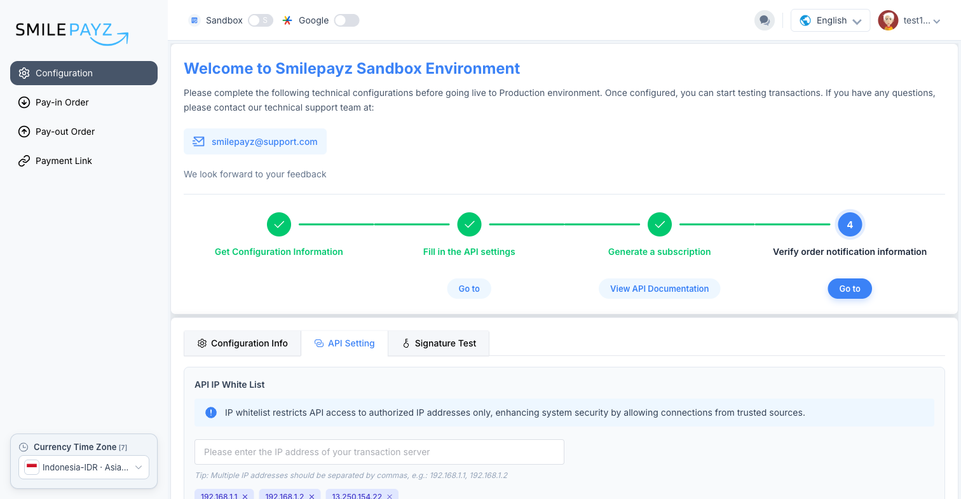The height and width of the screenshot is (499, 961).
Task: Click the Welcome to Smilepayz Sandbox Environment heading
Action: tap(352, 68)
